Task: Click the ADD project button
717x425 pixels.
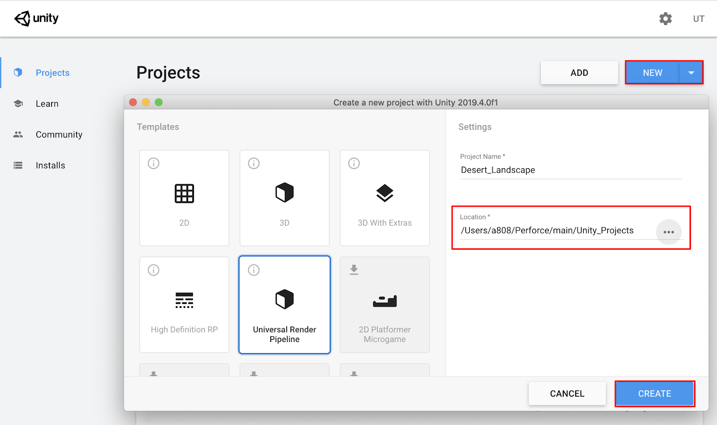Action: coord(579,73)
